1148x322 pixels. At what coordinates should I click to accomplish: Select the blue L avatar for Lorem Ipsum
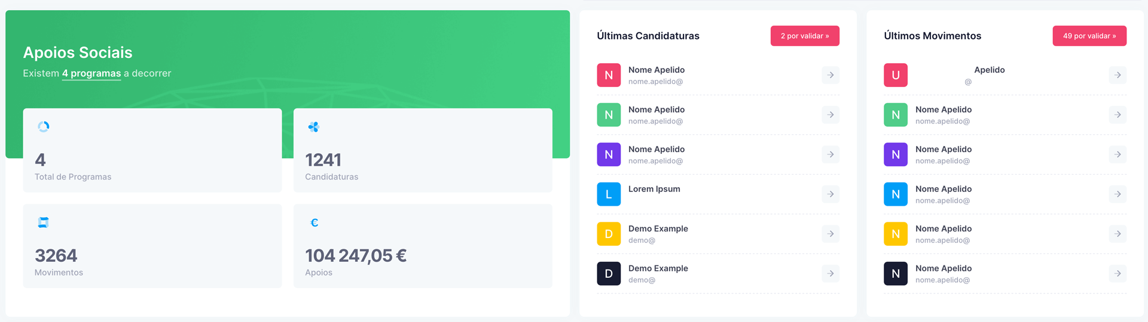point(609,194)
